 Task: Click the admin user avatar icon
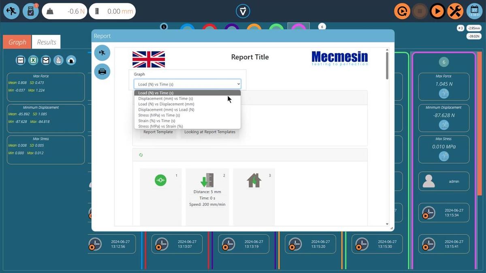click(428, 181)
